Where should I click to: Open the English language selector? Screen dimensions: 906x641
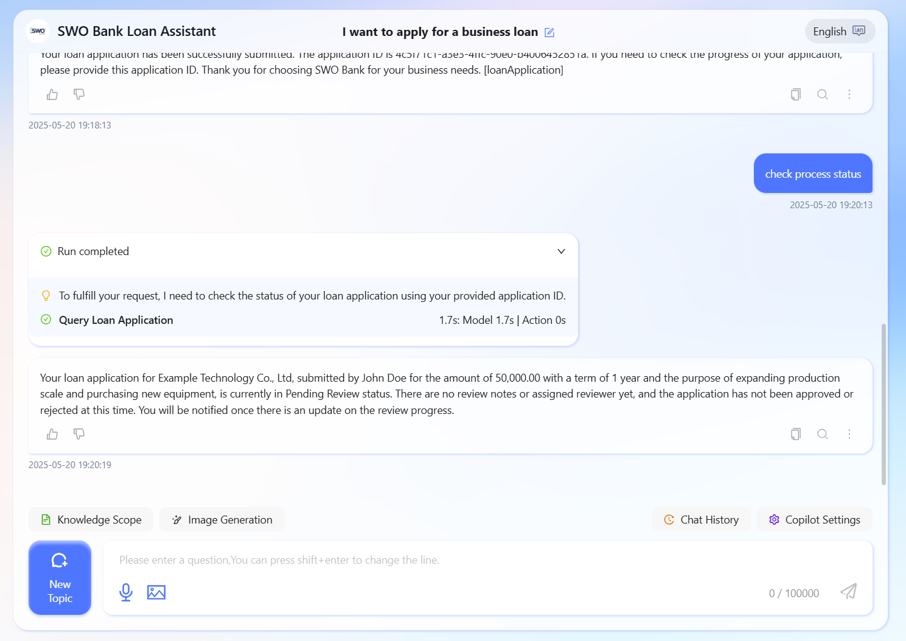[x=840, y=32]
